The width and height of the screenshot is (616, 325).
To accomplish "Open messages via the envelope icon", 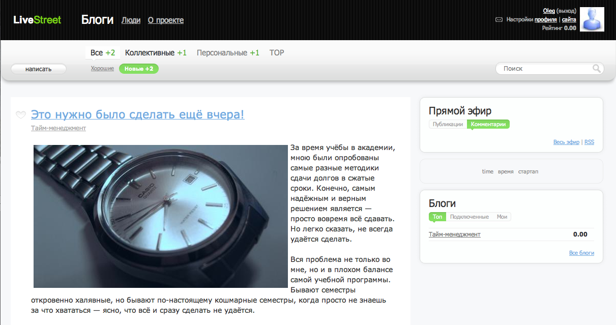I will tap(498, 19).
